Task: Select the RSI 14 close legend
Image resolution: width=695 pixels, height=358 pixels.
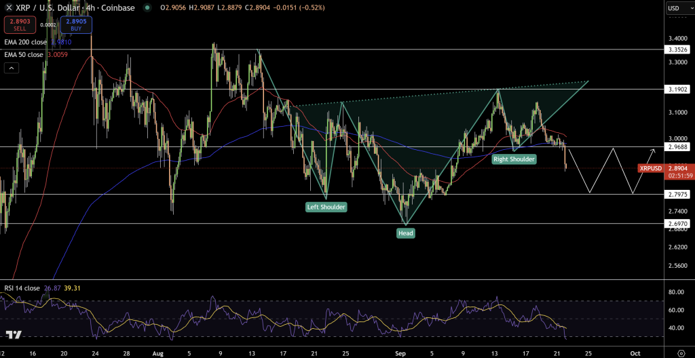Action: [22, 288]
